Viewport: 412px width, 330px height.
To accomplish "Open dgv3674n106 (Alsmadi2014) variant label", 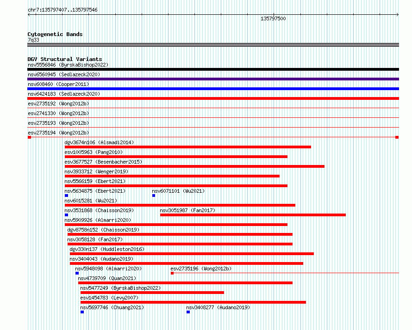I will 99,142.
